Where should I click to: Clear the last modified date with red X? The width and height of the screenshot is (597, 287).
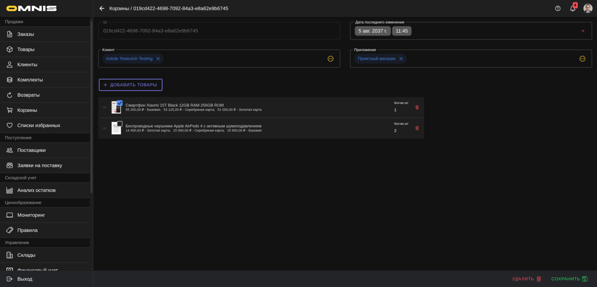click(x=582, y=31)
